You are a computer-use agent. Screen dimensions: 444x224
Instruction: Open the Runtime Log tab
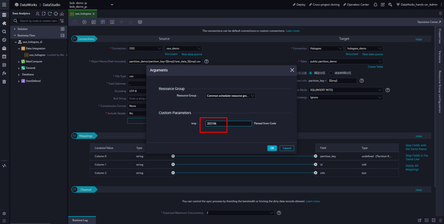click(x=80, y=220)
